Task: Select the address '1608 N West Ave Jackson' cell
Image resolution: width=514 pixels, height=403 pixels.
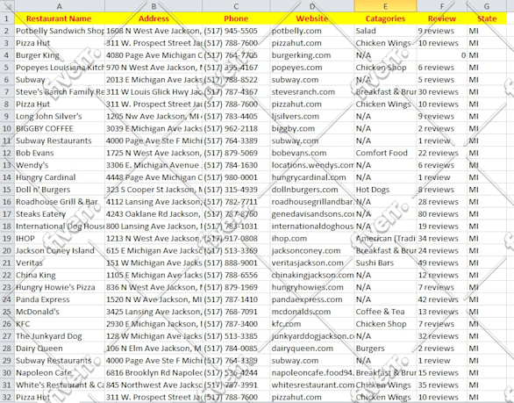Action: [x=153, y=31]
